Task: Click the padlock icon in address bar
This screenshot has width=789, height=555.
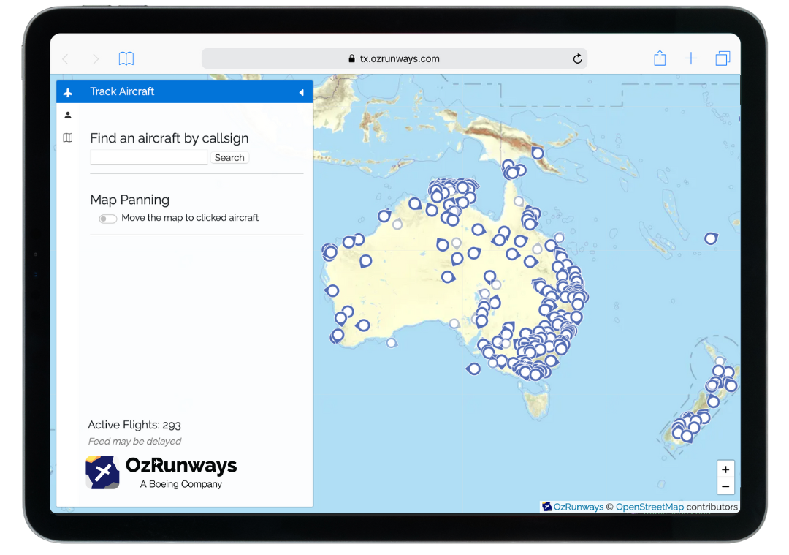Action: tap(352, 58)
